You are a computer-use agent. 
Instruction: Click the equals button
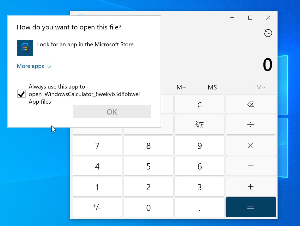(251, 207)
